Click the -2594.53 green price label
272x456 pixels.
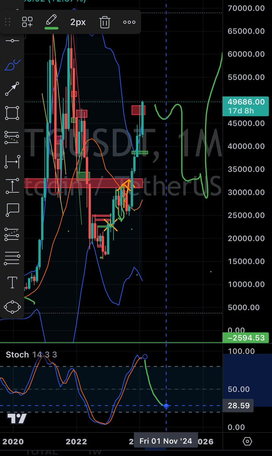tap(247, 338)
